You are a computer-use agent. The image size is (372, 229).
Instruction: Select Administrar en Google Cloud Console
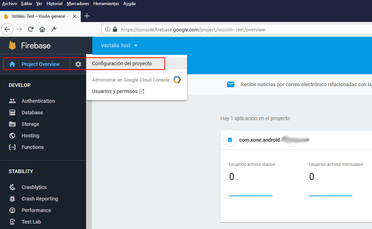coord(137,80)
